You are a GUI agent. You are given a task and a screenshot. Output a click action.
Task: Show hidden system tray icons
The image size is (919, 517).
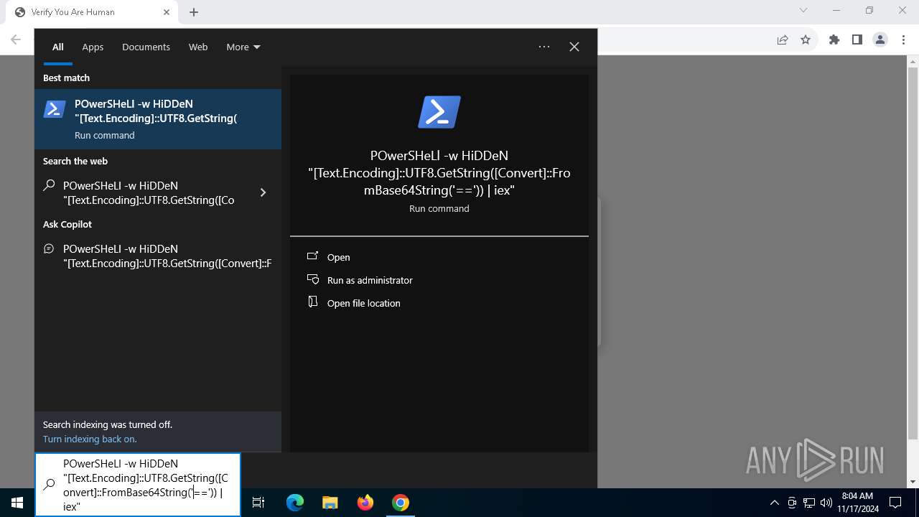pos(774,503)
